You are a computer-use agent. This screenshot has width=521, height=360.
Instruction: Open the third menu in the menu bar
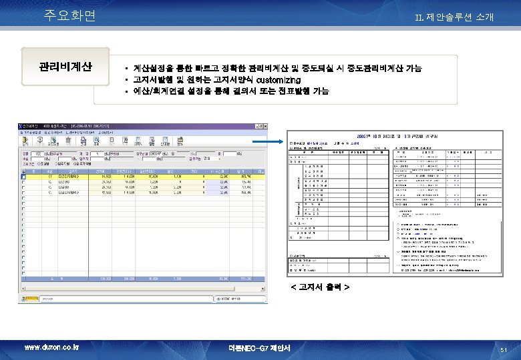[80, 133]
